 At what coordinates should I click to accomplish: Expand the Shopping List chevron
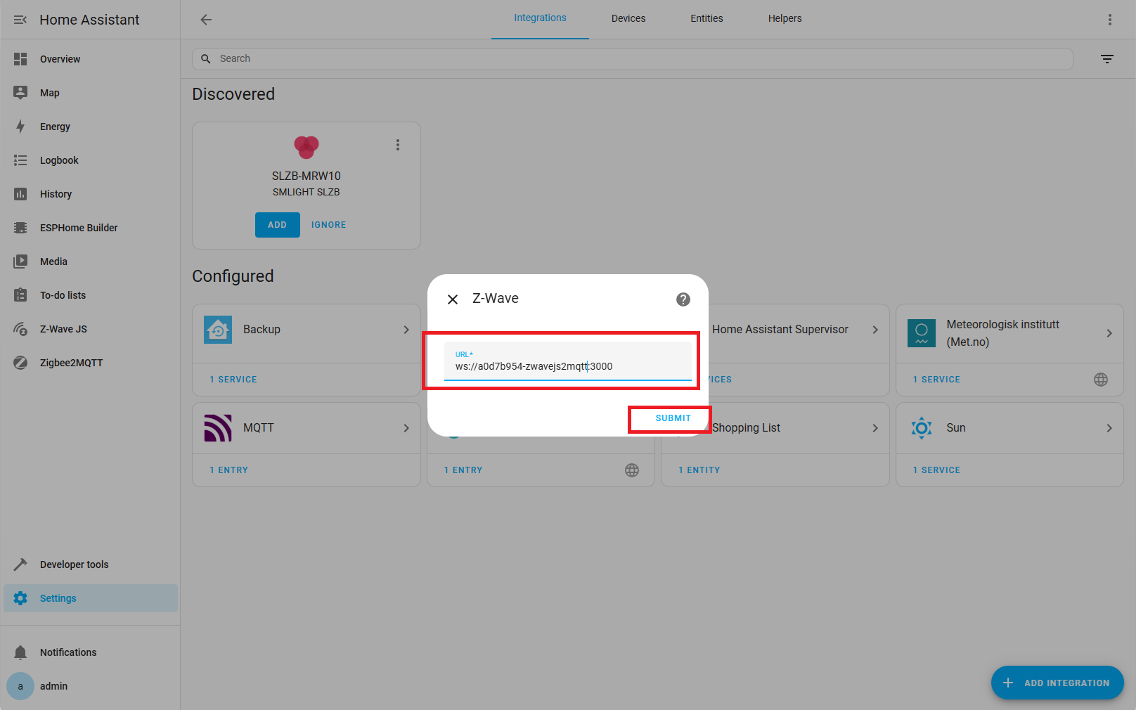875,428
